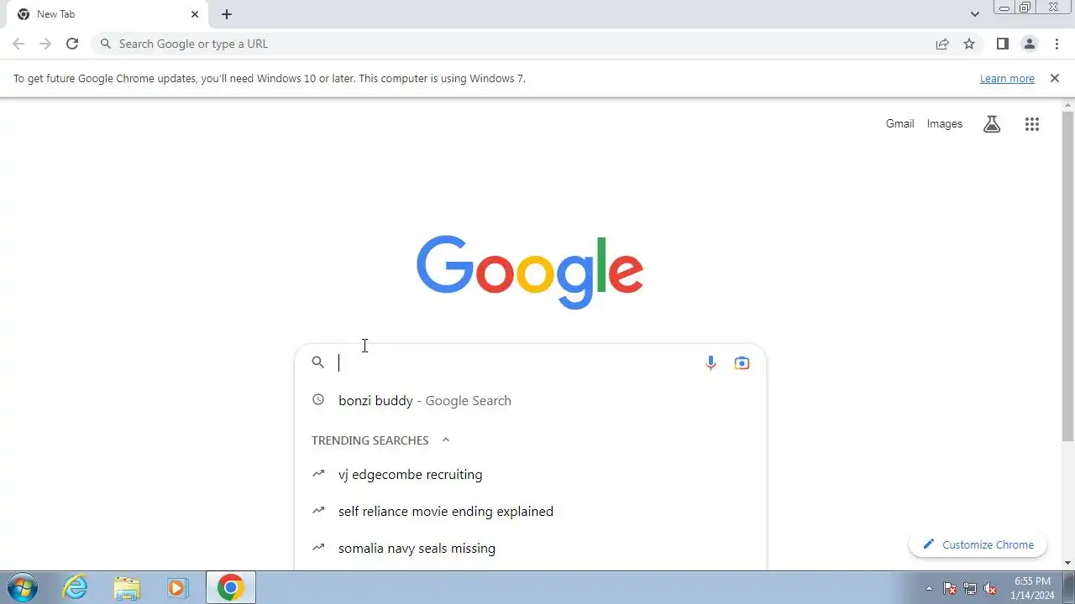Open Search Labs flask icon
1075x604 pixels.
992,124
